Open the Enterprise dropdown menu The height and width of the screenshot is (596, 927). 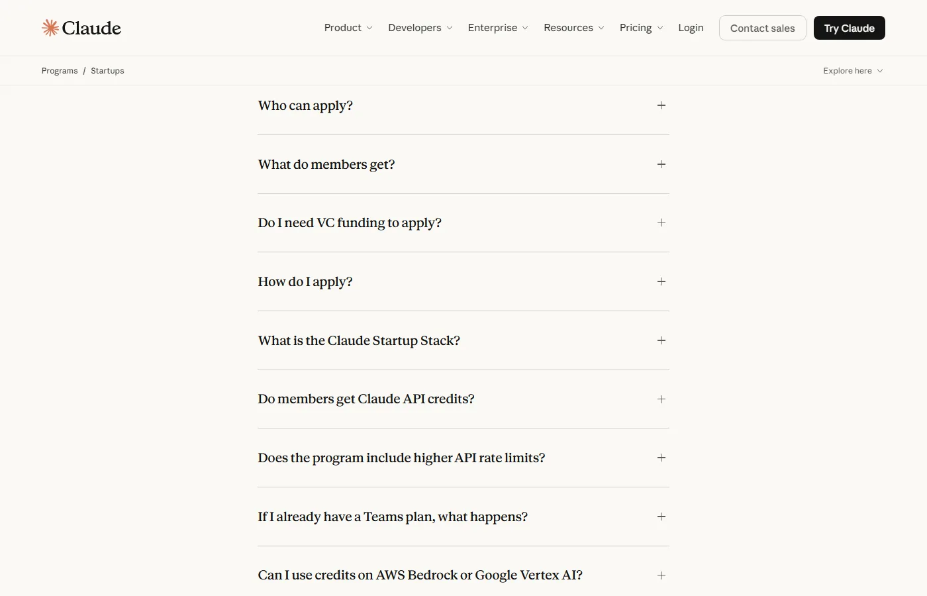point(498,28)
